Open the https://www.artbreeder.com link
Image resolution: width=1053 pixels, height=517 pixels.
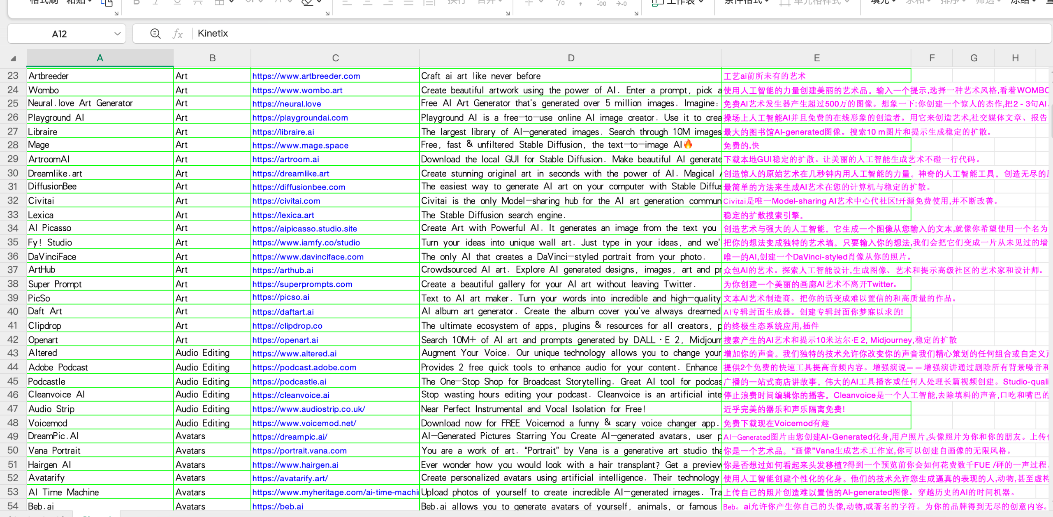pyautogui.click(x=306, y=76)
